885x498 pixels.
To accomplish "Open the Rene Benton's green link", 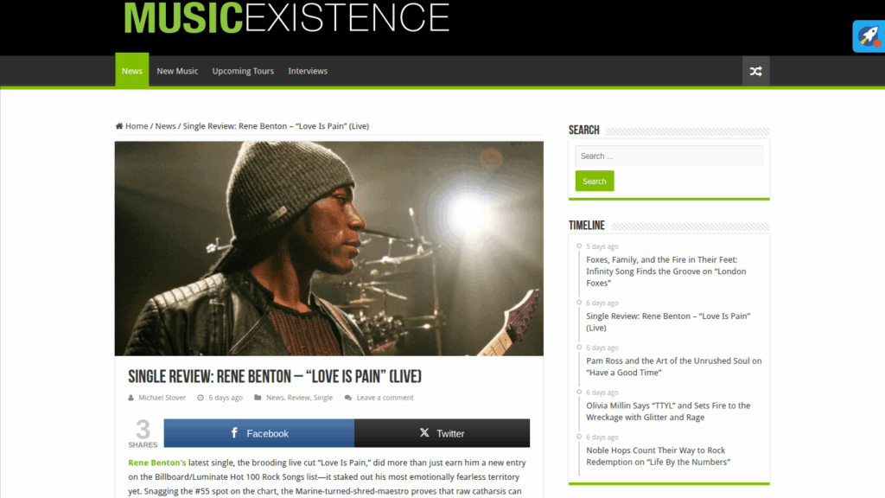I will pos(157,463).
